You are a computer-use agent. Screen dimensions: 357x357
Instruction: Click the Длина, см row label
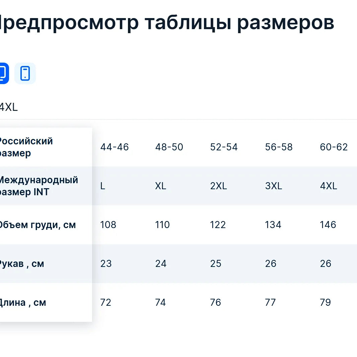click(22, 302)
